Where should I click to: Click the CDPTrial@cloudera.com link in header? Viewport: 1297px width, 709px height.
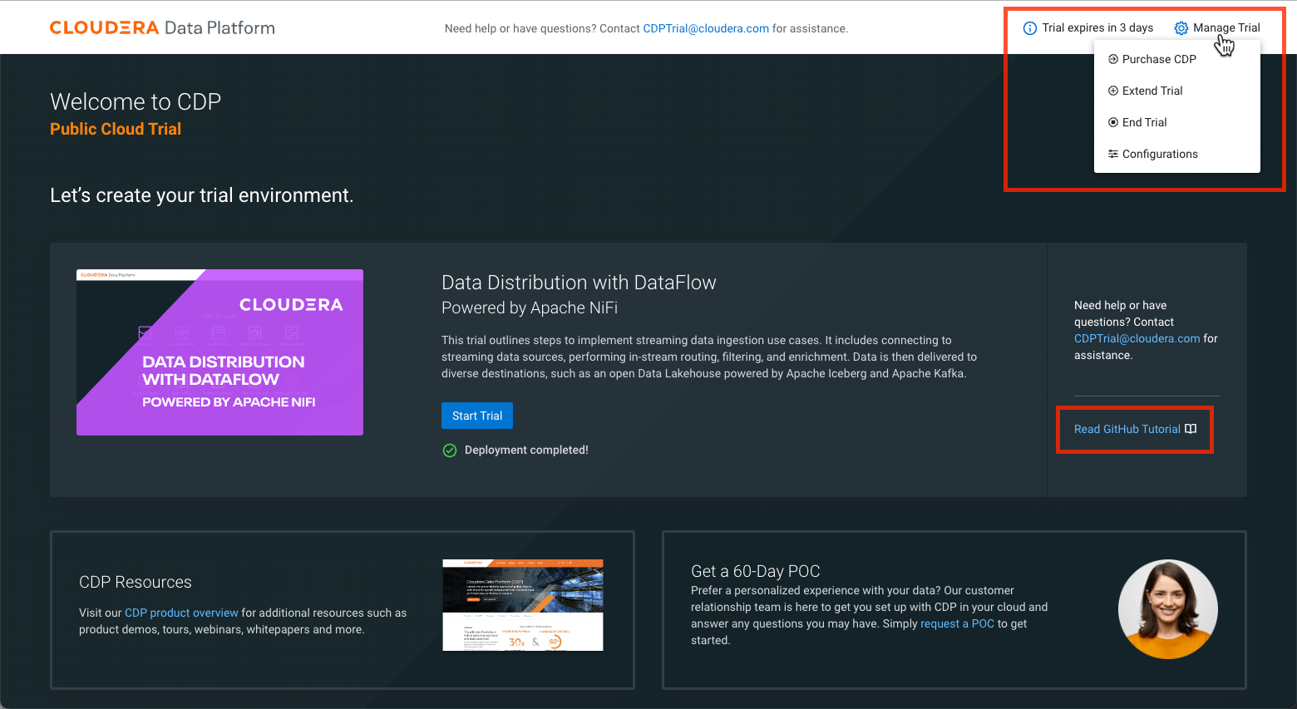click(x=706, y=28)
